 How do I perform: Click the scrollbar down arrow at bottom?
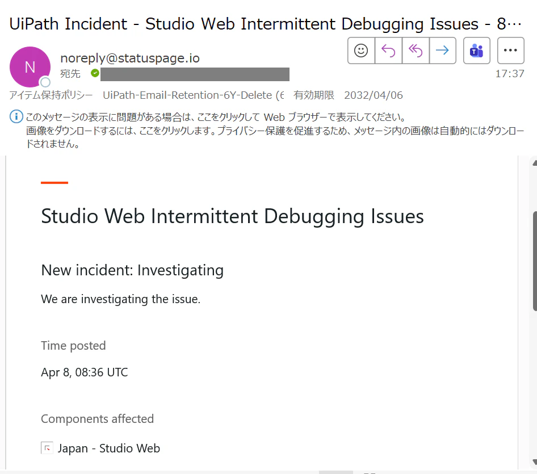tap(535, 462)
